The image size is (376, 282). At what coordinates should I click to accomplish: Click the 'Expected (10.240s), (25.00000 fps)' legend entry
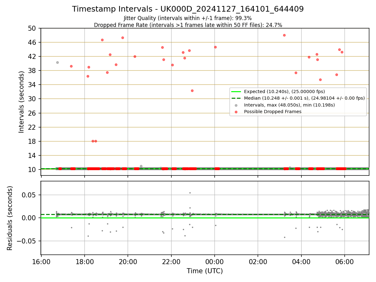284,91
